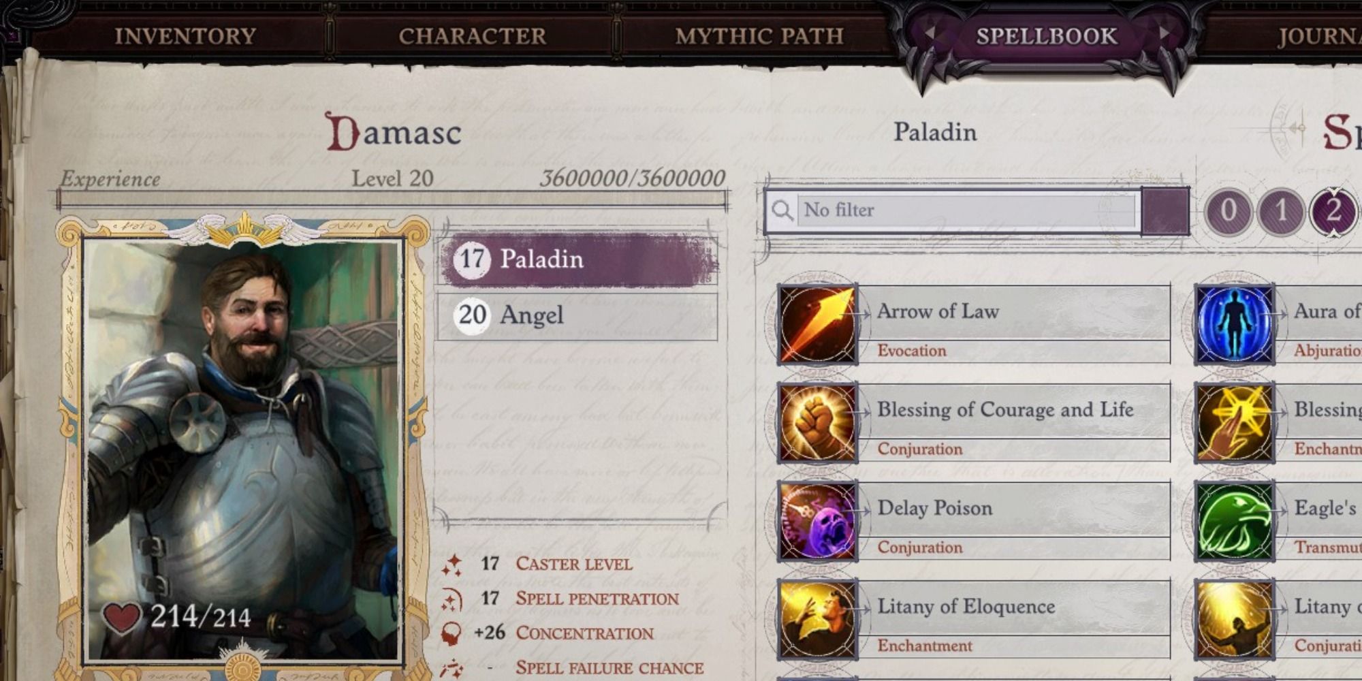The height and width of the screenshot is (681, 1362).
Task: Select the Angel spellbook entry
Action: (577, 315)
